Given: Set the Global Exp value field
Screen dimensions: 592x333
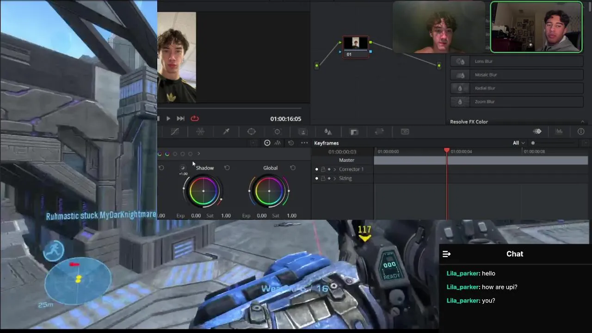Looking at the screenshot, I should (x=262, y=216).
